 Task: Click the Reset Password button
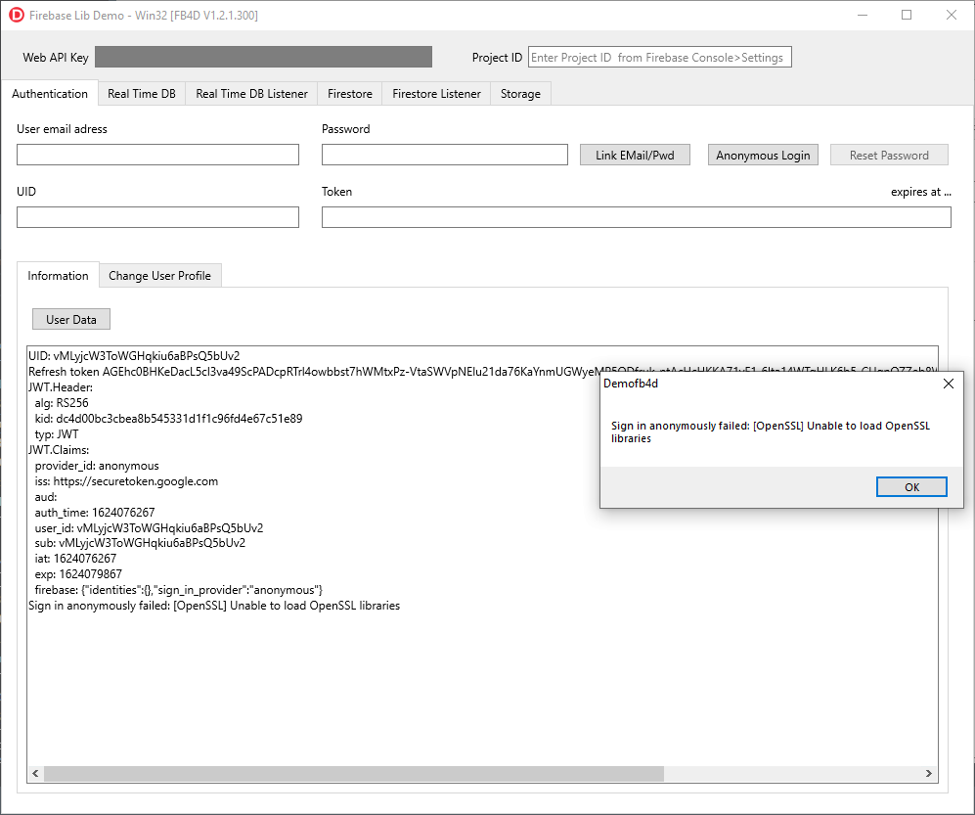[889, 155]
